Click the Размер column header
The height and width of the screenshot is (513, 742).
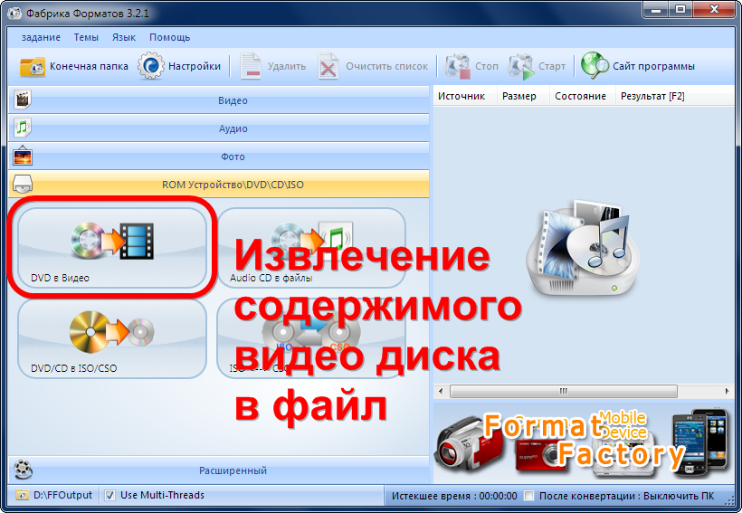pos(522,96)
